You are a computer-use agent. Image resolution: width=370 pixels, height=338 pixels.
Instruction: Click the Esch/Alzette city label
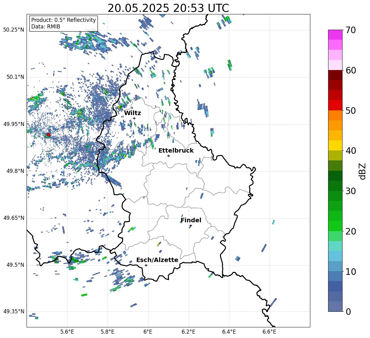(x=157, y=260)
